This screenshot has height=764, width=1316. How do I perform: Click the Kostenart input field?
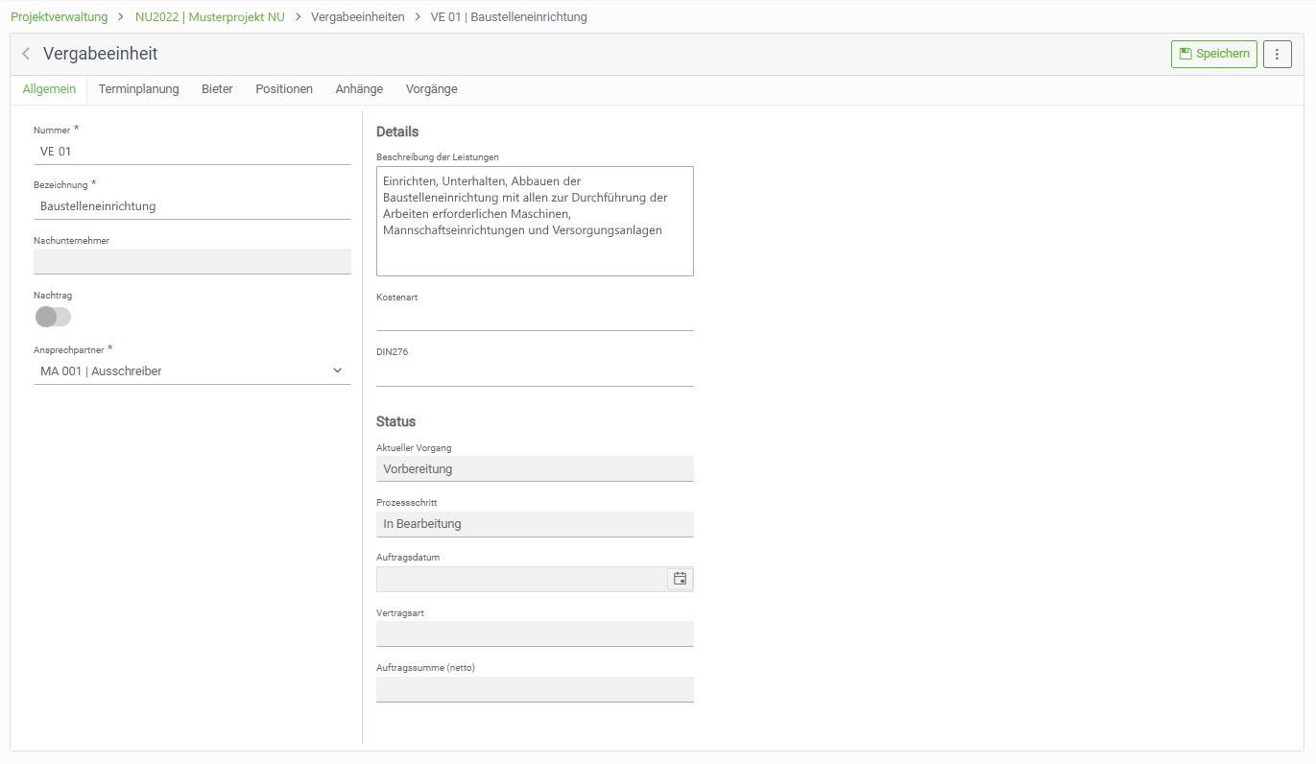(x=535, y=318)
